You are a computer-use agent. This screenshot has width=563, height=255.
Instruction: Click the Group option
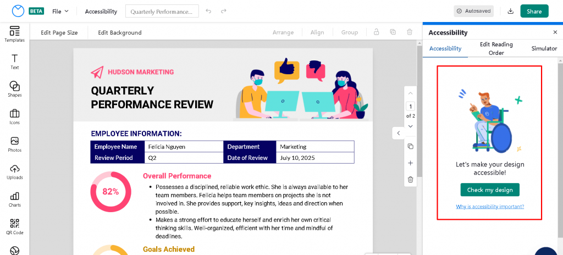[349, 32]
